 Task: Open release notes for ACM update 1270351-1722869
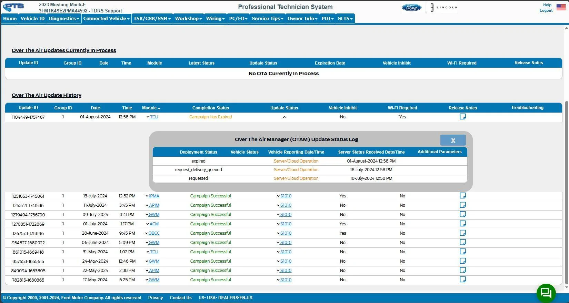[463, 224]
